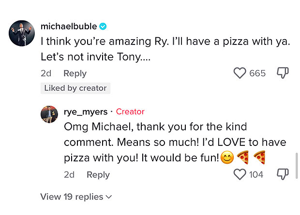Click the Liked by creator badge

click(75, 88)
